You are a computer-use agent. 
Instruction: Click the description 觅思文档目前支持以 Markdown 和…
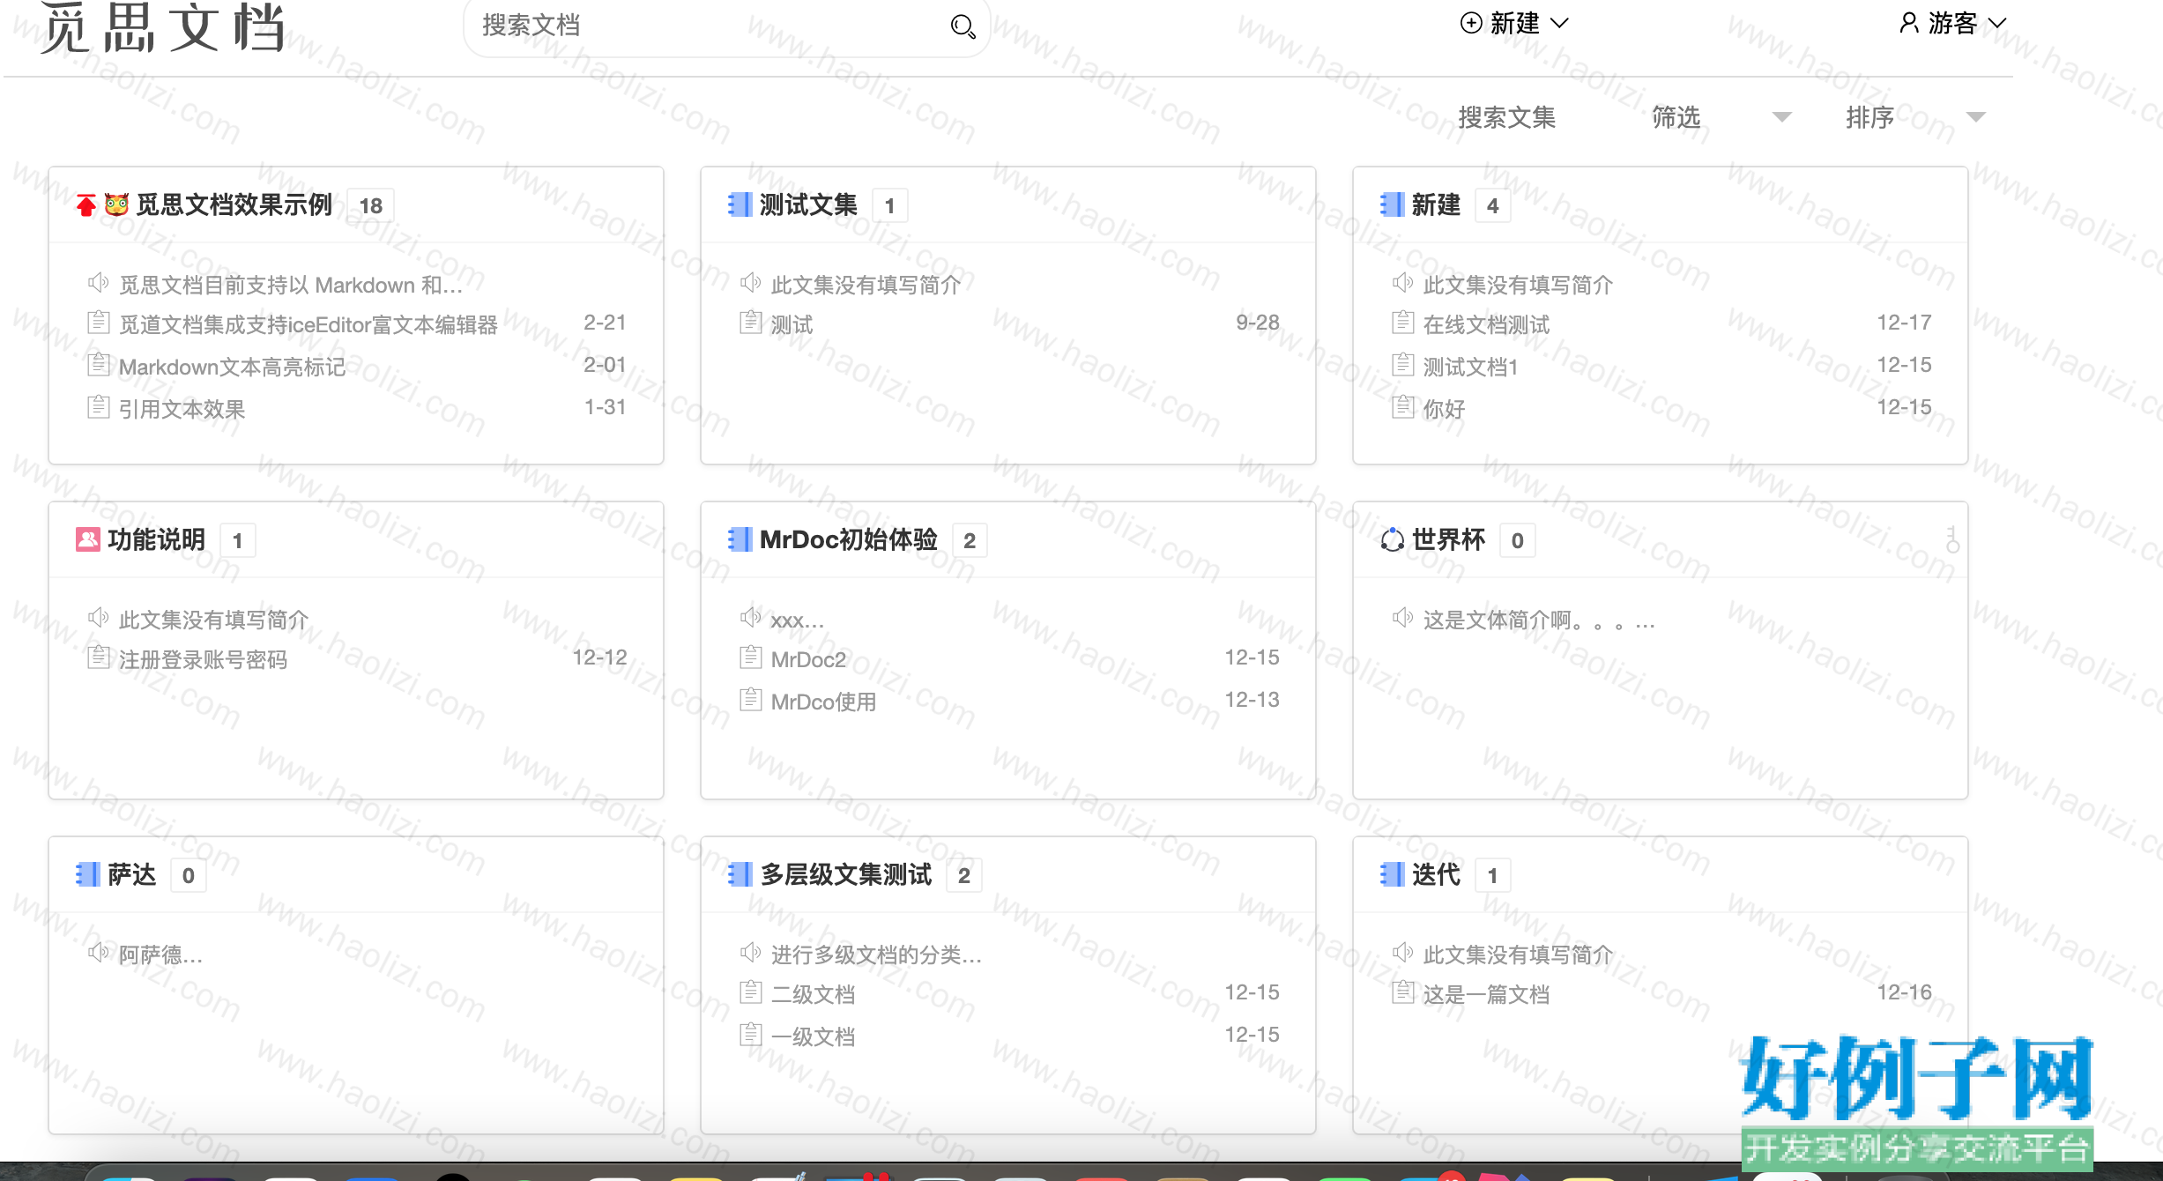pos(291,285)
